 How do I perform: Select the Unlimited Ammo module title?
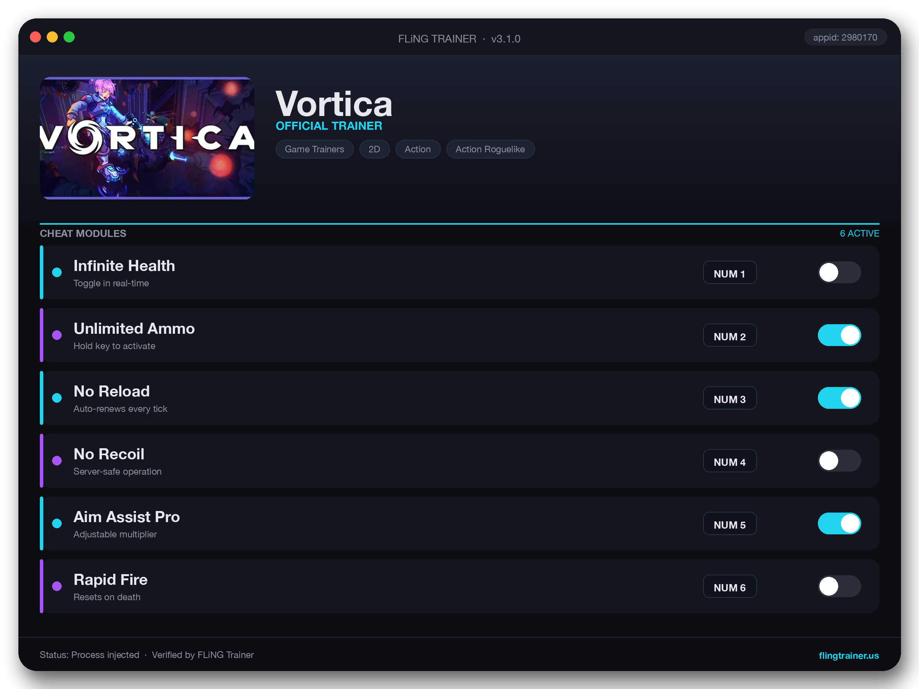[134, 328]
